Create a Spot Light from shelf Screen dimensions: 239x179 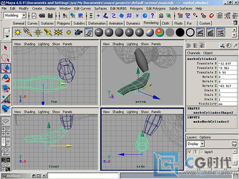coord(48,32)
